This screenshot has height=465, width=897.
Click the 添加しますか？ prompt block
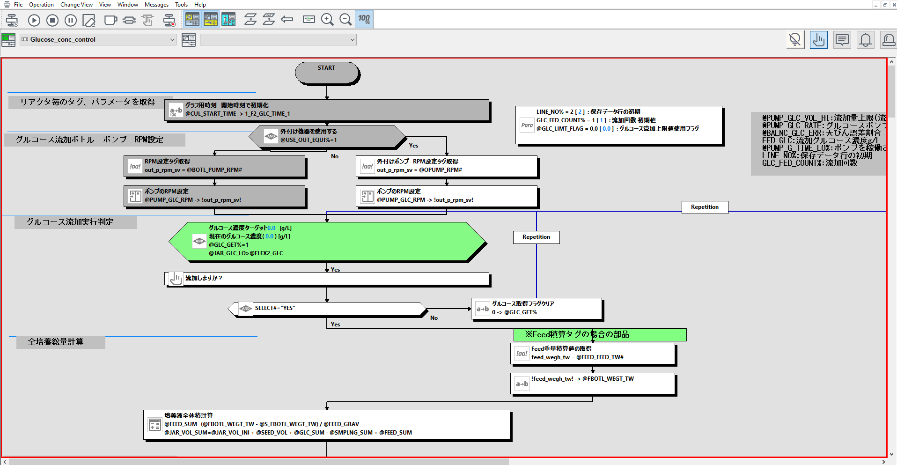(x=327, y=279)
